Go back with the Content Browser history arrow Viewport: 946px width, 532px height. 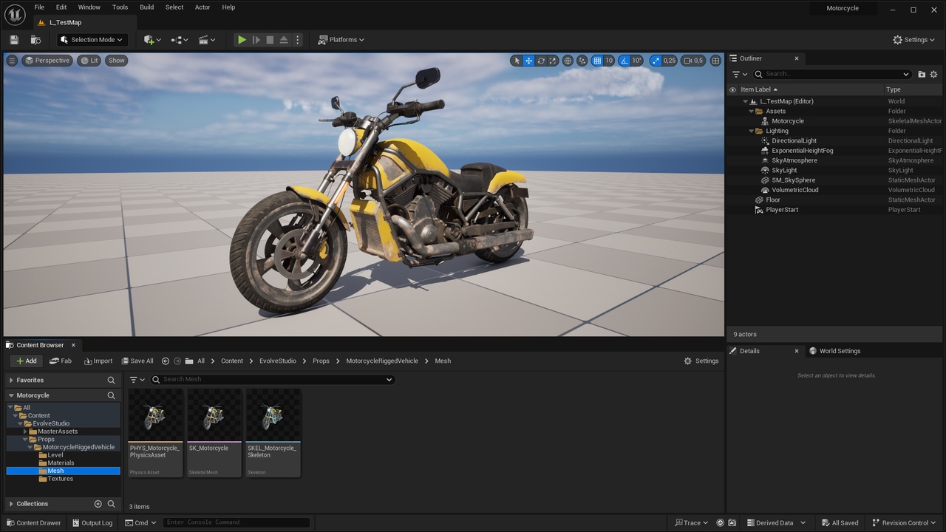point(166,361)
